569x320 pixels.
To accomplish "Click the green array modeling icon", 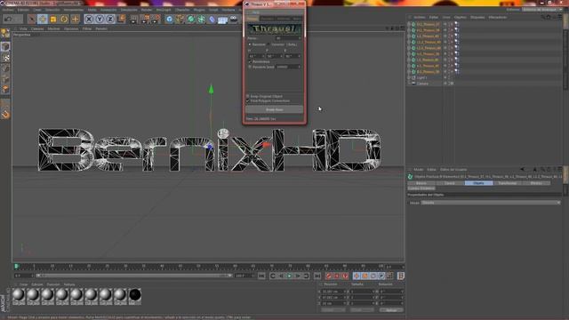I will click(201, 19).
